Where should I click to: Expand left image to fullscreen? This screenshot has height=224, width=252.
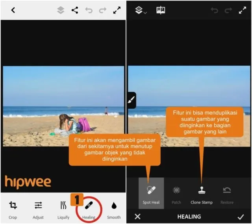[117, 10]
